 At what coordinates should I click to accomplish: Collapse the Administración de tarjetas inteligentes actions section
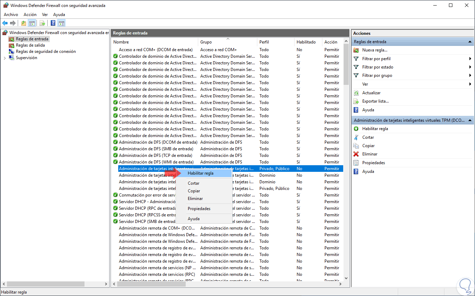(x=470, y=120)
